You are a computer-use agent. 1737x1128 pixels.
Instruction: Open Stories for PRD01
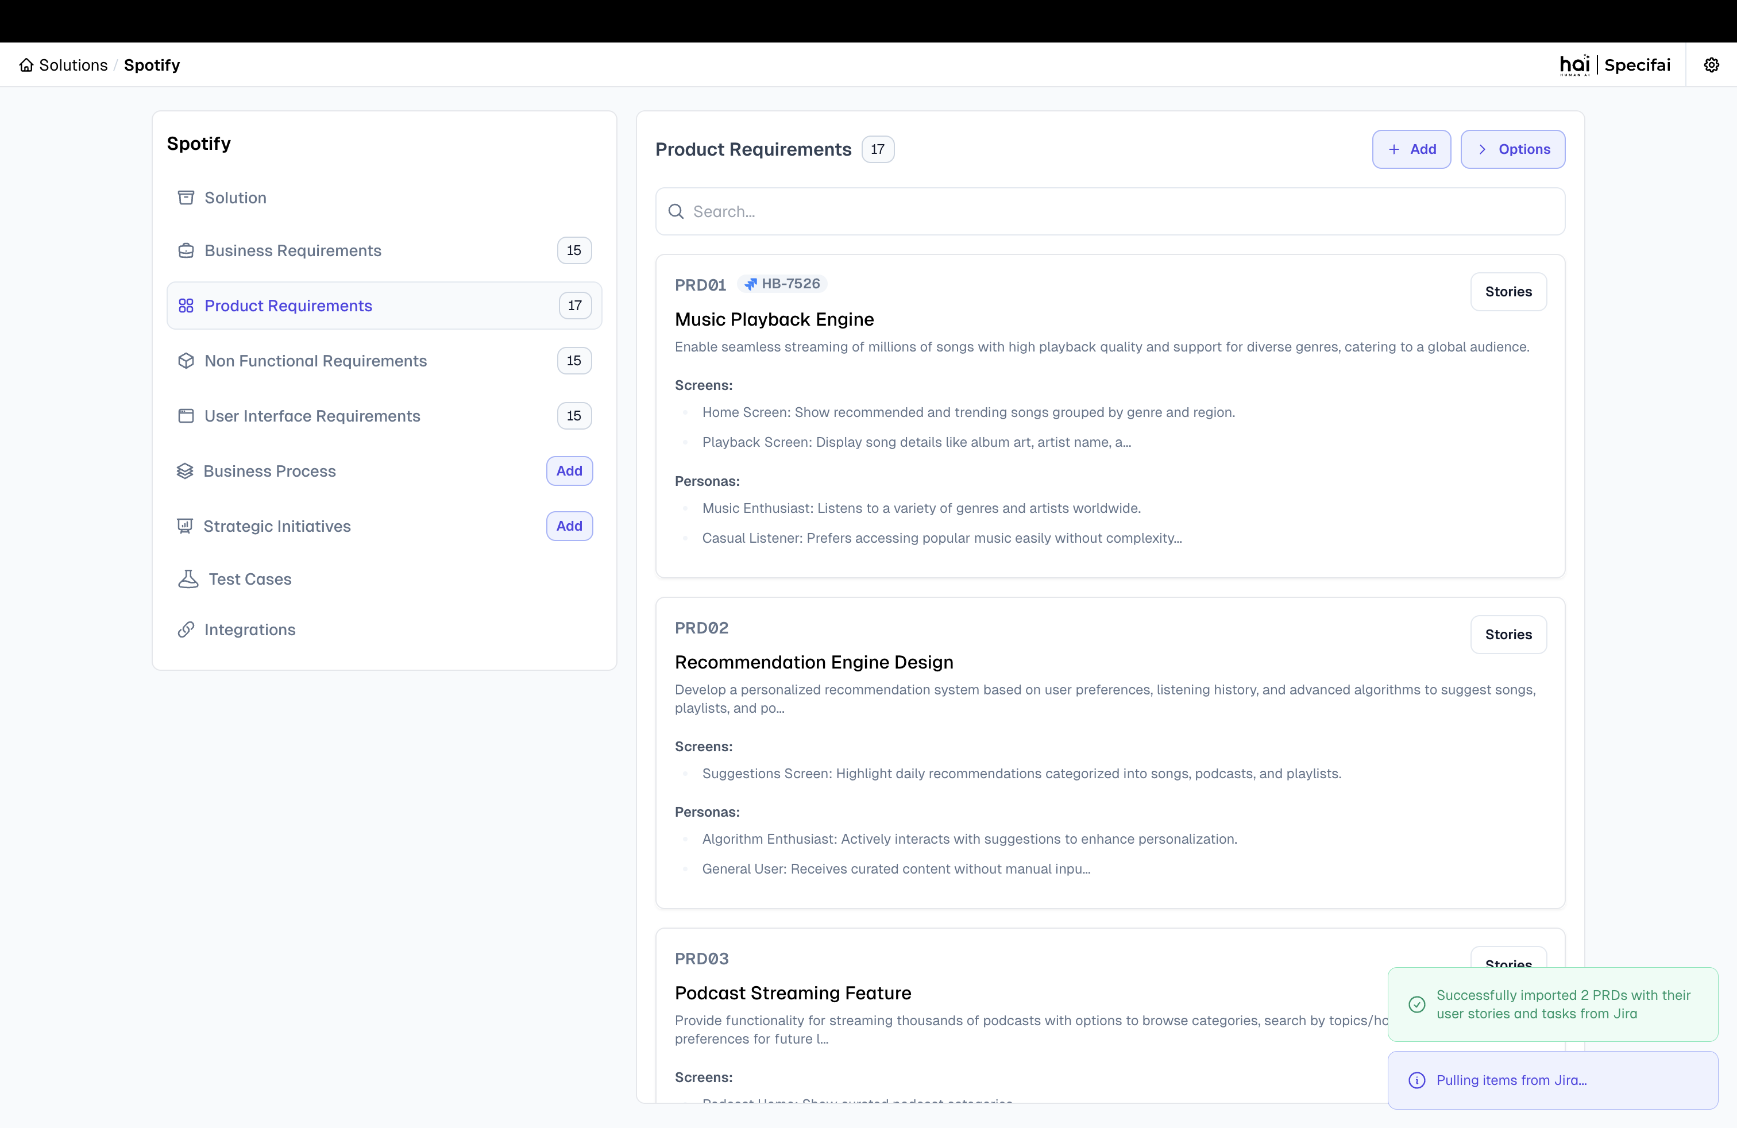click(1508, 292)
